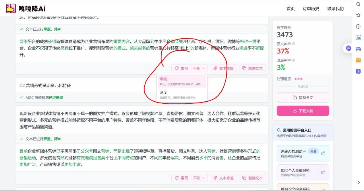Click 2.2 营销形式呈现多元化特征 heading
The height and width of the screenshot is (191, 364).
pyautogui.click(x=45, y=85)
